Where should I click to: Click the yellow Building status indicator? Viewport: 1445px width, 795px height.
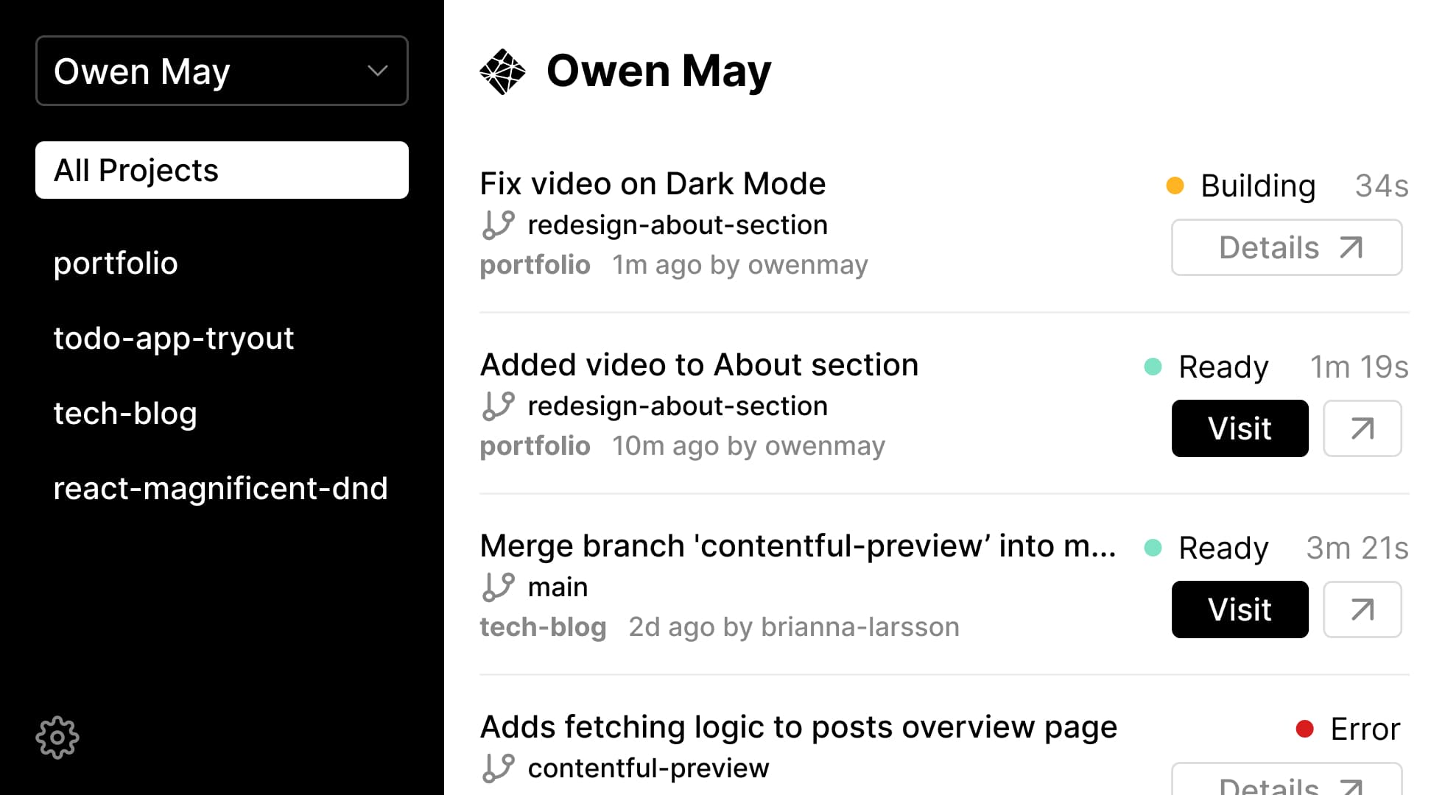(x=1176, y=185)
